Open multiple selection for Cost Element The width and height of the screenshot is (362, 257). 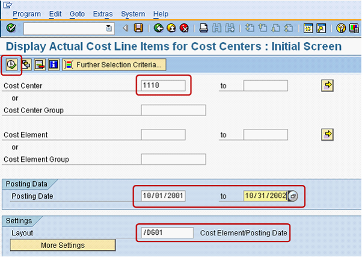coord(328,134)
